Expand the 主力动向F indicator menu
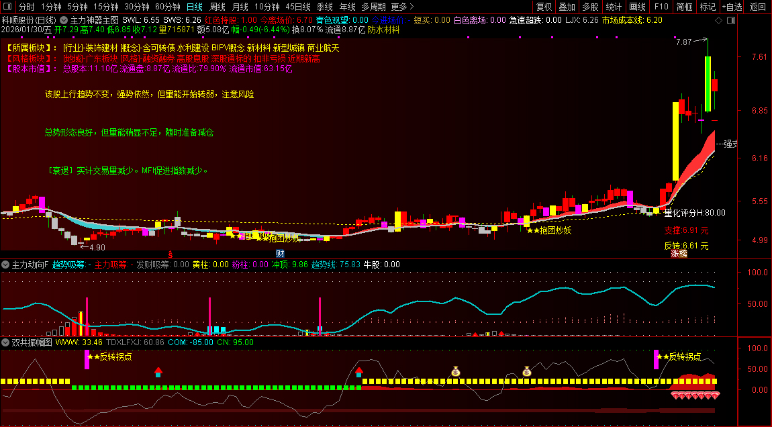 coord(6,265)
